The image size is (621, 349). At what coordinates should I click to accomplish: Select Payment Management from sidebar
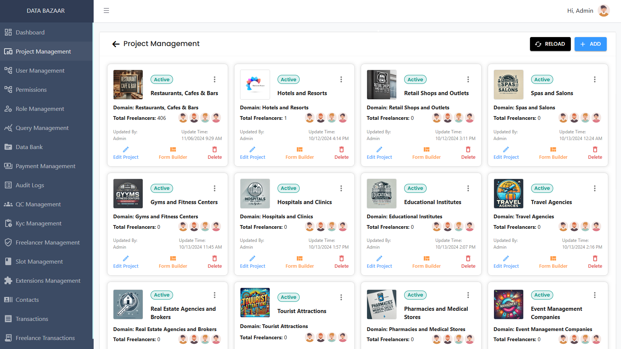pyautogui.click(x=45, y=166)
